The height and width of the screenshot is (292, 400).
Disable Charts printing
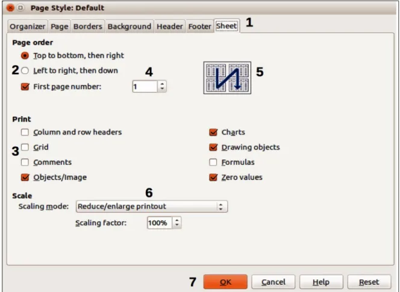[x=213, y=132]
